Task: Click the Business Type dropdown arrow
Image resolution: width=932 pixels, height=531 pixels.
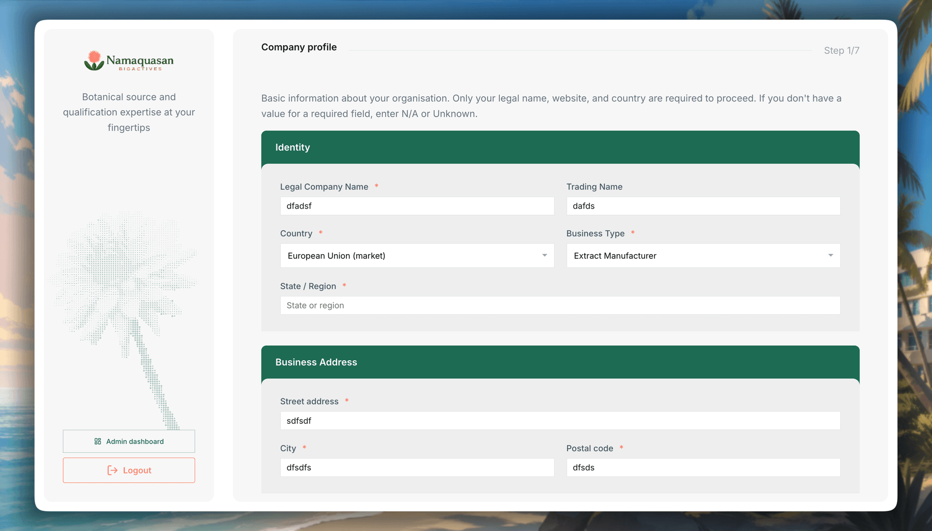Action: pyautogui.click(x=831, y=256)
